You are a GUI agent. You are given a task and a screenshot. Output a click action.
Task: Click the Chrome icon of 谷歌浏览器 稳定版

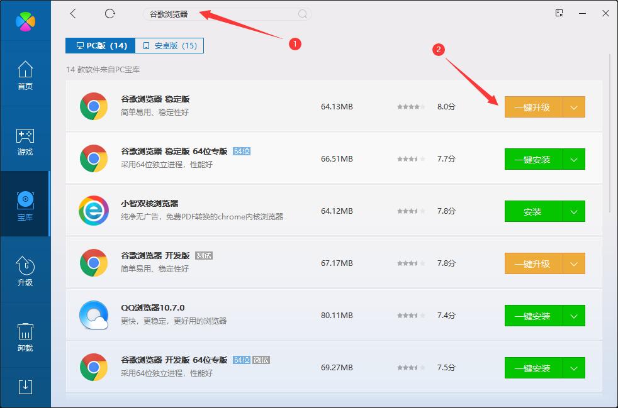click(x=94, y=106)
